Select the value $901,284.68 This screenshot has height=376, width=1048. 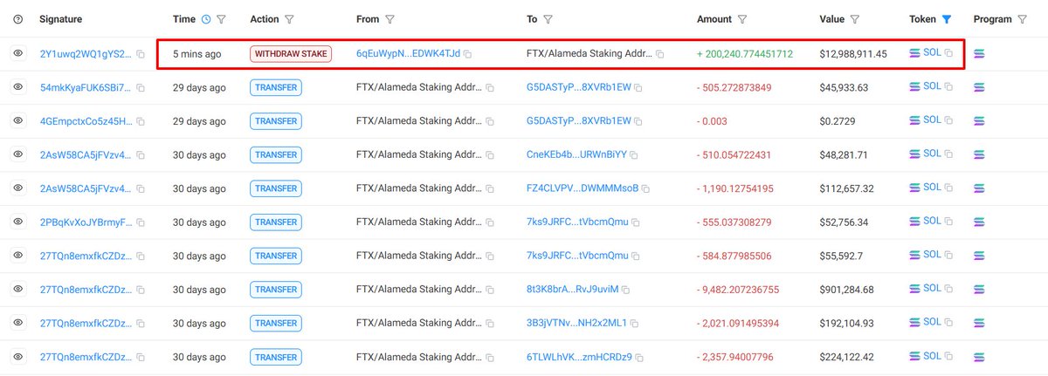847,290
